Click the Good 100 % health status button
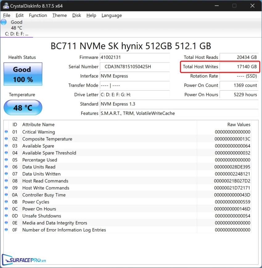Image resolution: width=262 pixels, height=268 pixels. coord(23,74)
